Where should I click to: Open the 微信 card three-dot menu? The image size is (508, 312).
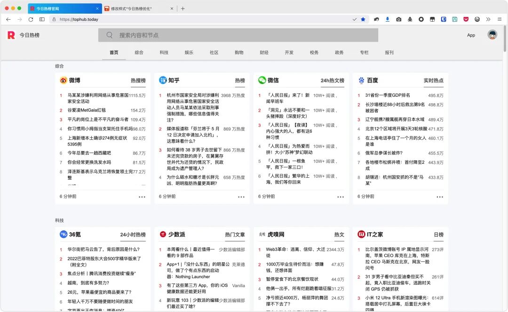341,197
